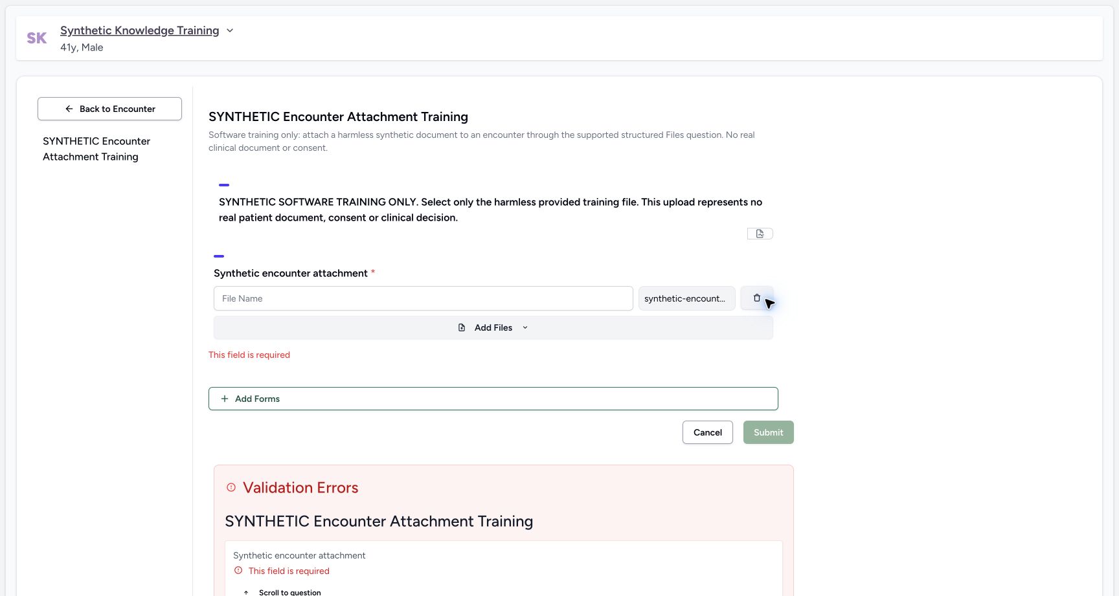Image resolution: width=1119 pixels, height=596 pixels.
Task: Click the red 'This field is required' message under Add Files
Action: coord(249,355)
